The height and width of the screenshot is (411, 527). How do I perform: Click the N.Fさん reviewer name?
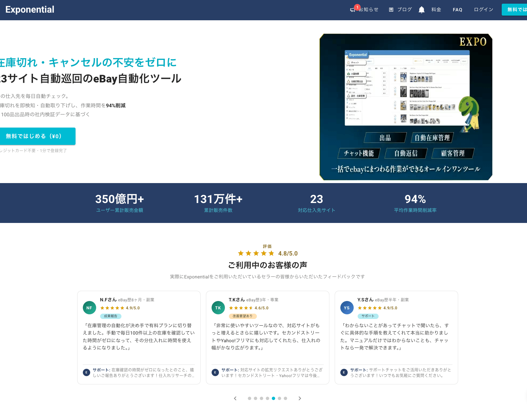coord(108,300)
